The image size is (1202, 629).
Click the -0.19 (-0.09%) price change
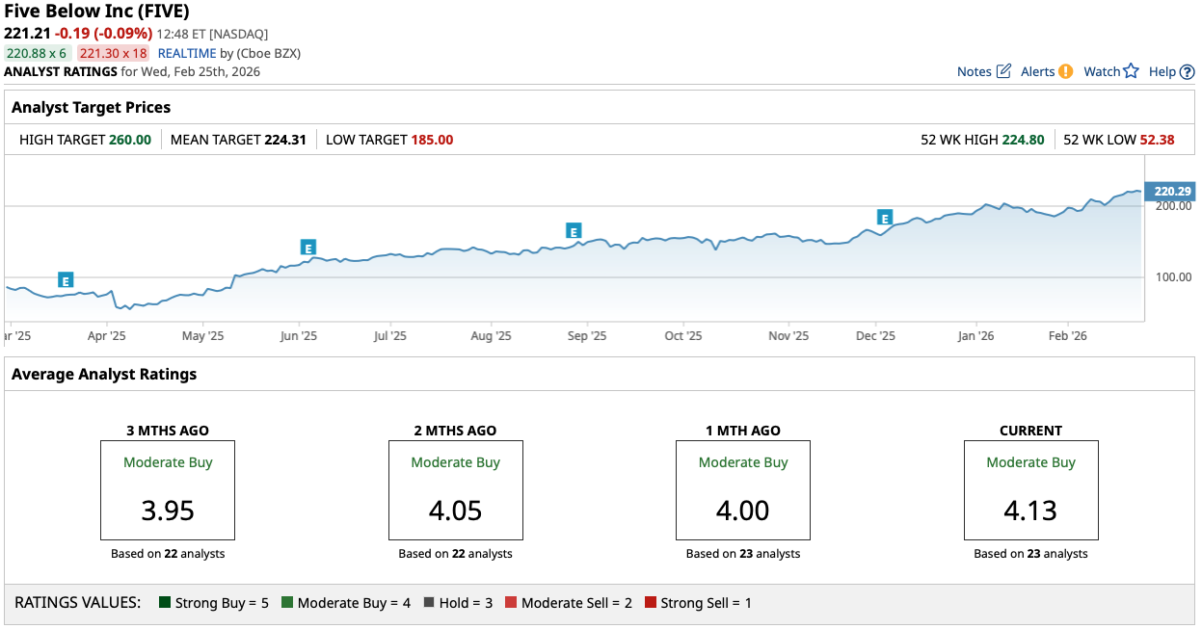click(x=103, y=33)
